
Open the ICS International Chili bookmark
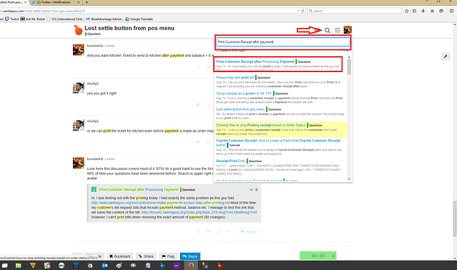(66, 19)
